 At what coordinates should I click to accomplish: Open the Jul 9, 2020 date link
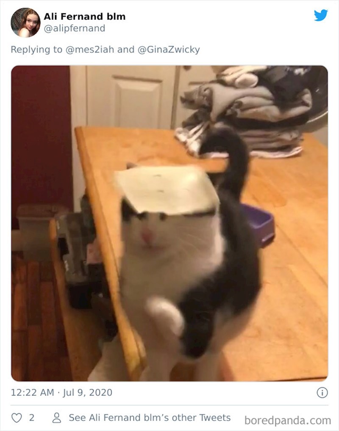[88, 392]
